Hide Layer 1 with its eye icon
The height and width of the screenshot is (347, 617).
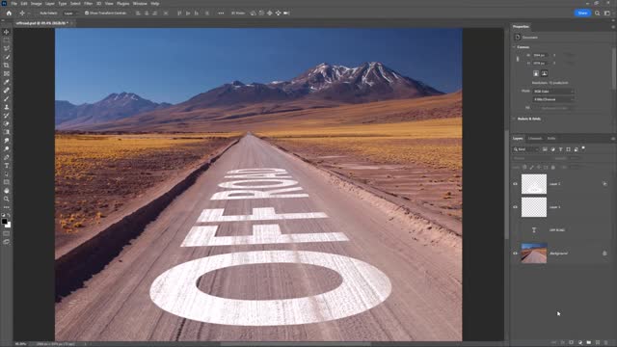tap(515, 206)
